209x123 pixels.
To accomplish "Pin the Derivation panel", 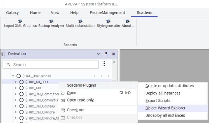I will pos(106,54).
